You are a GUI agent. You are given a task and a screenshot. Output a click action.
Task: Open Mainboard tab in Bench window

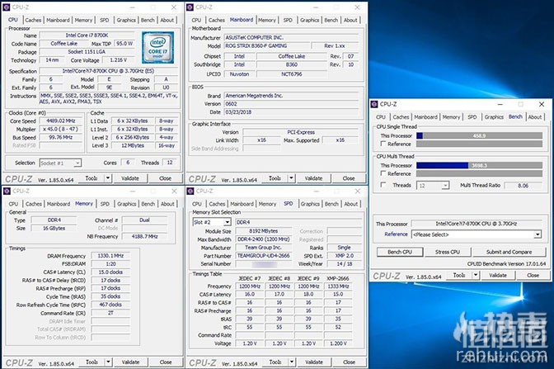click(425, 116)
